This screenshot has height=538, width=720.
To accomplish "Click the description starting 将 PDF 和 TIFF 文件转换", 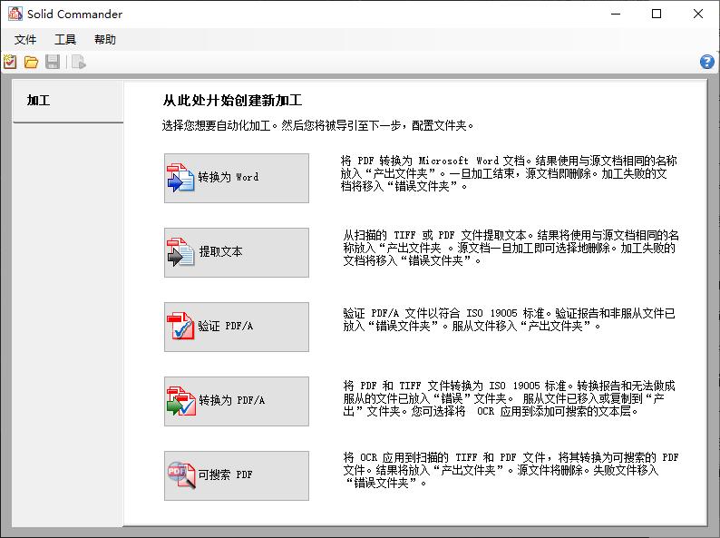I will pos(509,398).
